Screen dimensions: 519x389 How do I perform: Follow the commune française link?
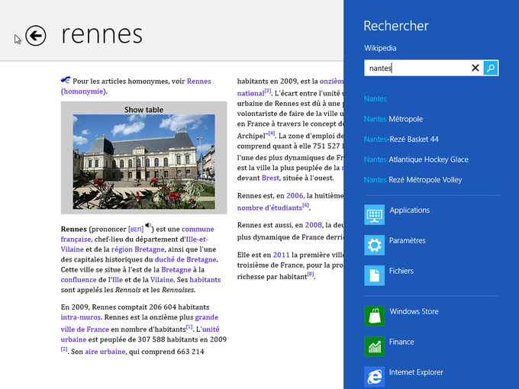click(x=137, y=234)
